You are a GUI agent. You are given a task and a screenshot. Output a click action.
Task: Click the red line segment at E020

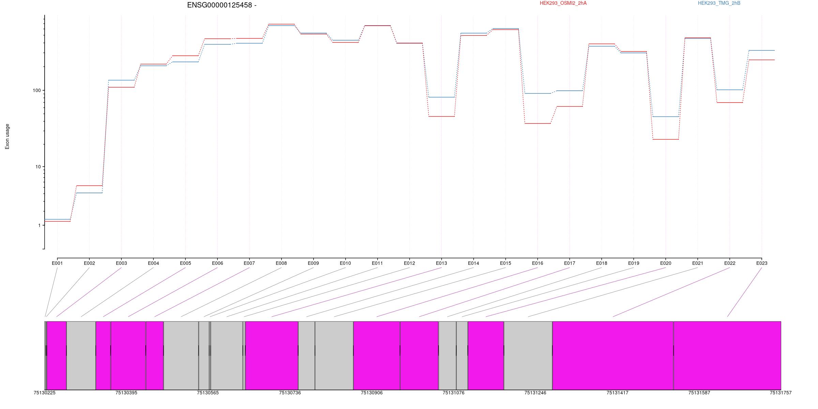(666, 139)
